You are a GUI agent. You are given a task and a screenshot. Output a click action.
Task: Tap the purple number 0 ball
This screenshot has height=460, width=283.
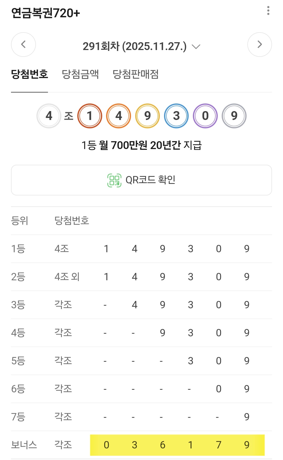click(205, 116)
